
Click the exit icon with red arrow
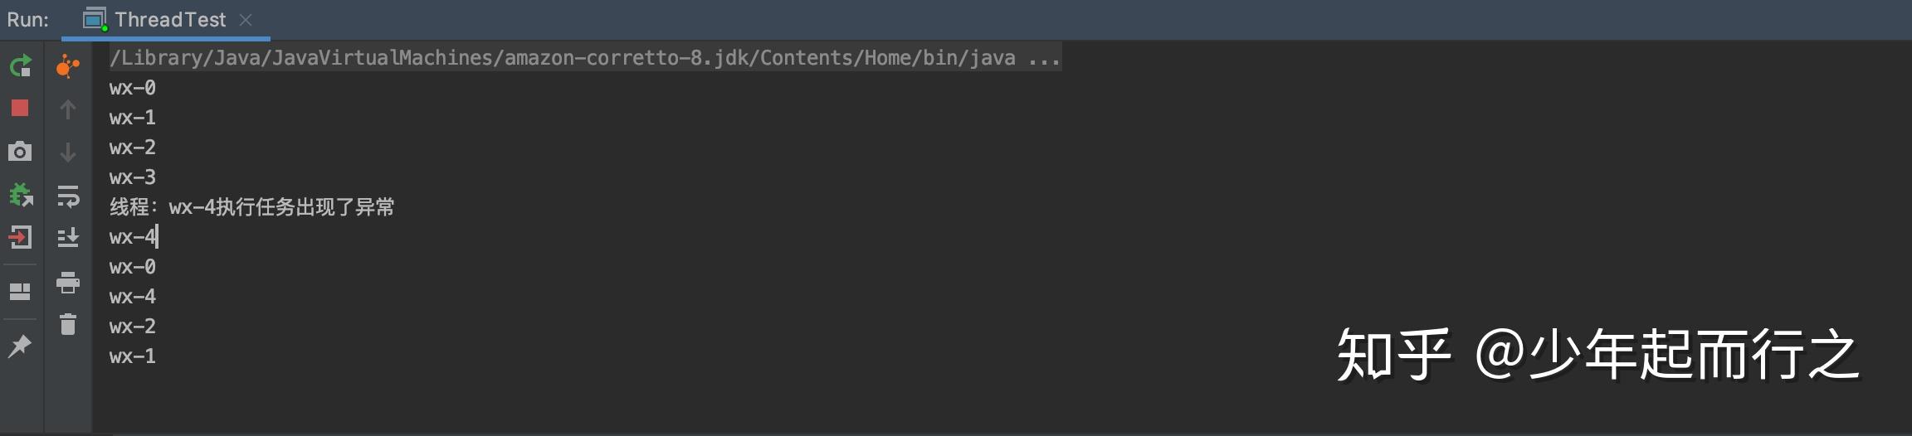click(20, 238)
